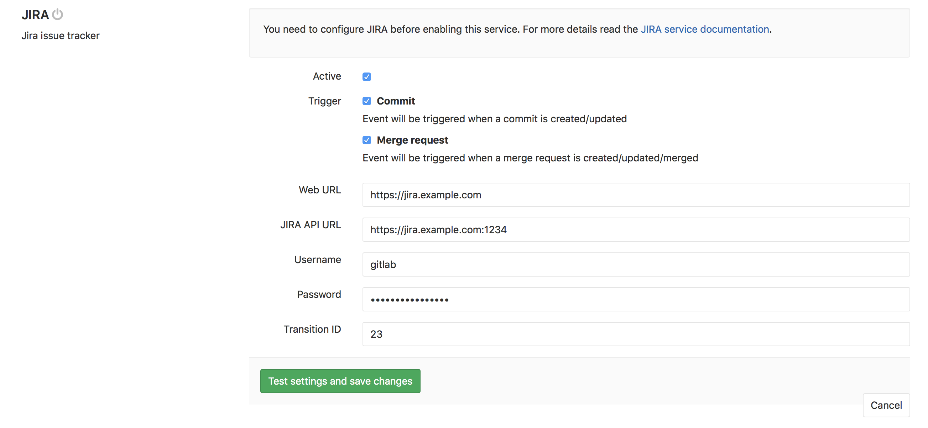This screenshot has width=928, height=428.
Task: Click the Trigger label
Action: (x=324, y=101)
